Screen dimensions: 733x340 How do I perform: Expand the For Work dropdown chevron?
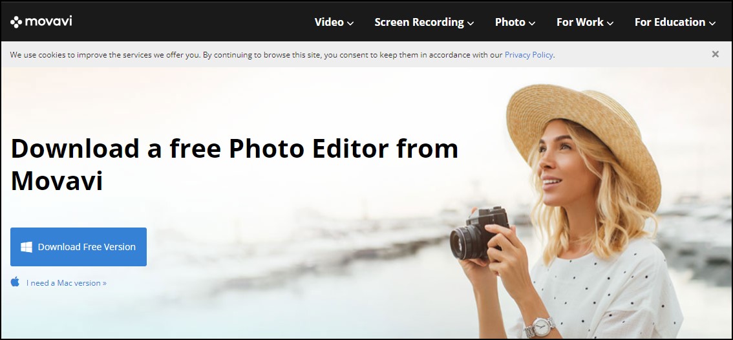pyautogui.click(x=610, y=23)
